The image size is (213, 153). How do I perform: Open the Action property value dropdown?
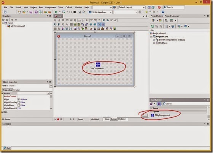click(x=48, y=93)
